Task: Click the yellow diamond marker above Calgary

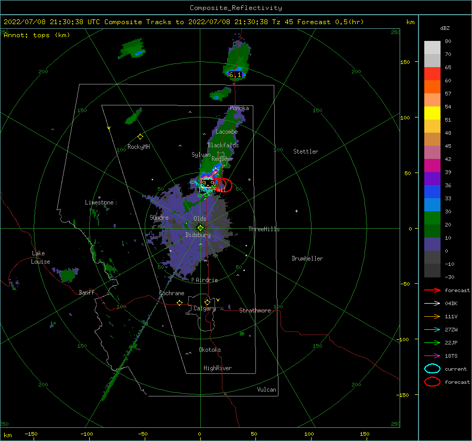Action: pyautogui.click(x=207, y=302)
